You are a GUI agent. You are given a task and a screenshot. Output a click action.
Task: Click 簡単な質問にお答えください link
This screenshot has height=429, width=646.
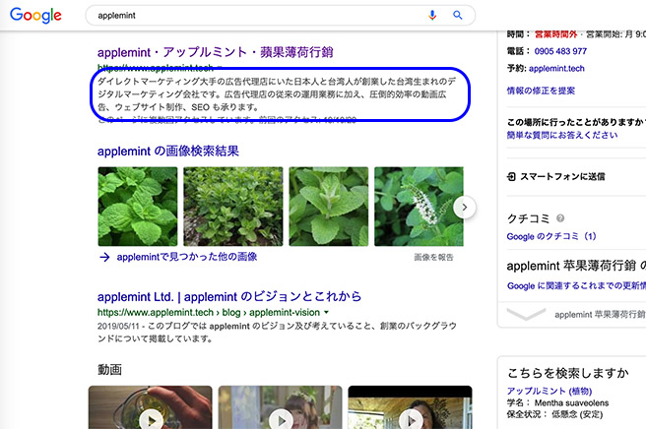562,135
